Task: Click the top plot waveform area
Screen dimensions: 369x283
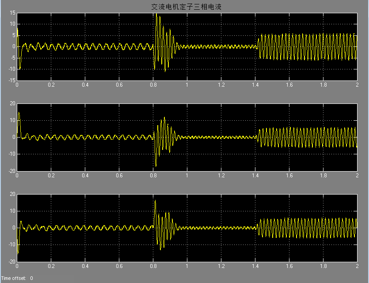Action: (x=187, y=46)
